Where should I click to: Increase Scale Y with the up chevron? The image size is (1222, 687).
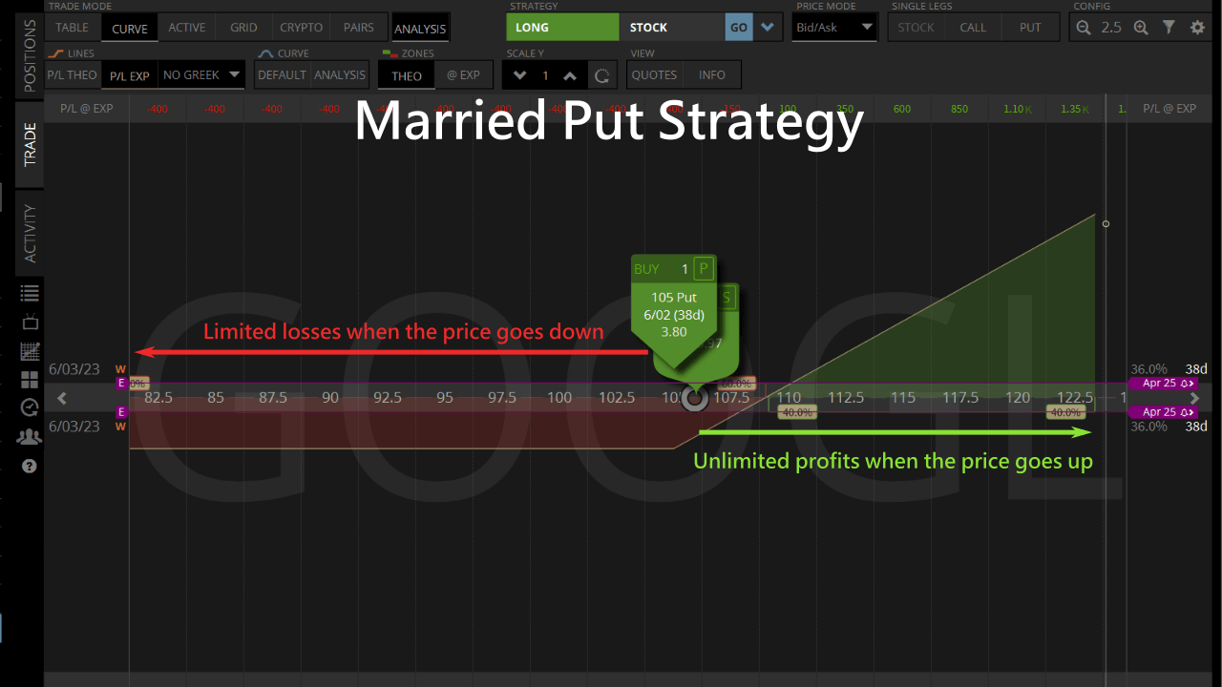coord(570,75)
